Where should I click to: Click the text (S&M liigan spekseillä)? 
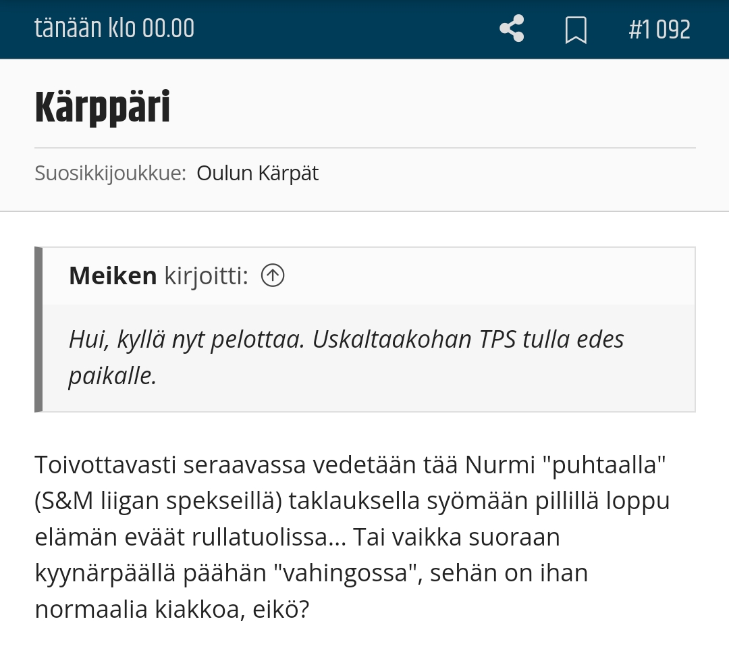click(158, 501)
